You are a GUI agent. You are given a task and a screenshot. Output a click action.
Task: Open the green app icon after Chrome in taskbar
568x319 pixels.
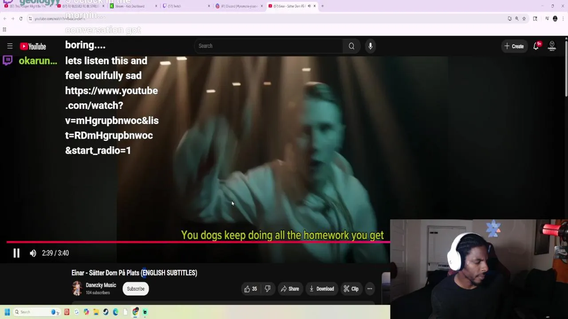coord(145,312)
